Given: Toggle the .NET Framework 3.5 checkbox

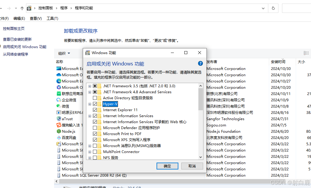Looking at the screenshot, I should pyautogui.click(x=95, y=86).
